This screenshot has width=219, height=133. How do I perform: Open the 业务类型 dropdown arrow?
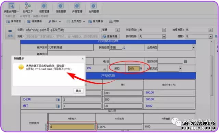193,48
